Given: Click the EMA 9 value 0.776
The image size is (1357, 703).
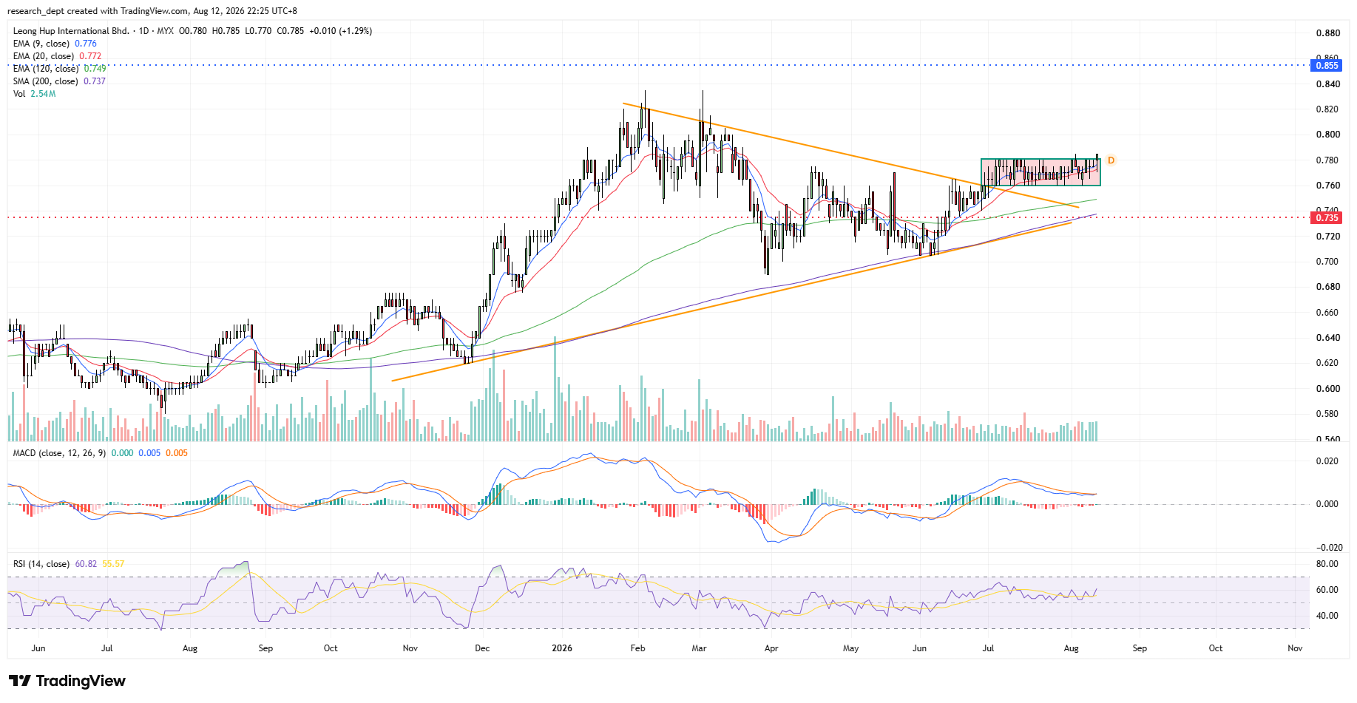Looking at the screenshot, I should tap(86, 44).
